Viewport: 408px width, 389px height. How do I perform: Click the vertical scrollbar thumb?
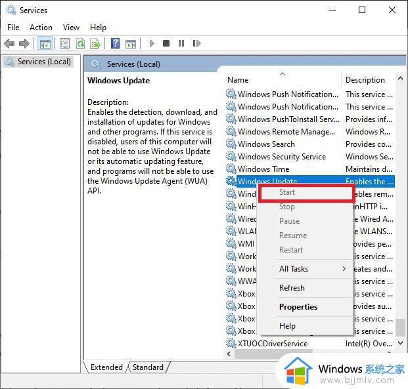pos(401,327)
